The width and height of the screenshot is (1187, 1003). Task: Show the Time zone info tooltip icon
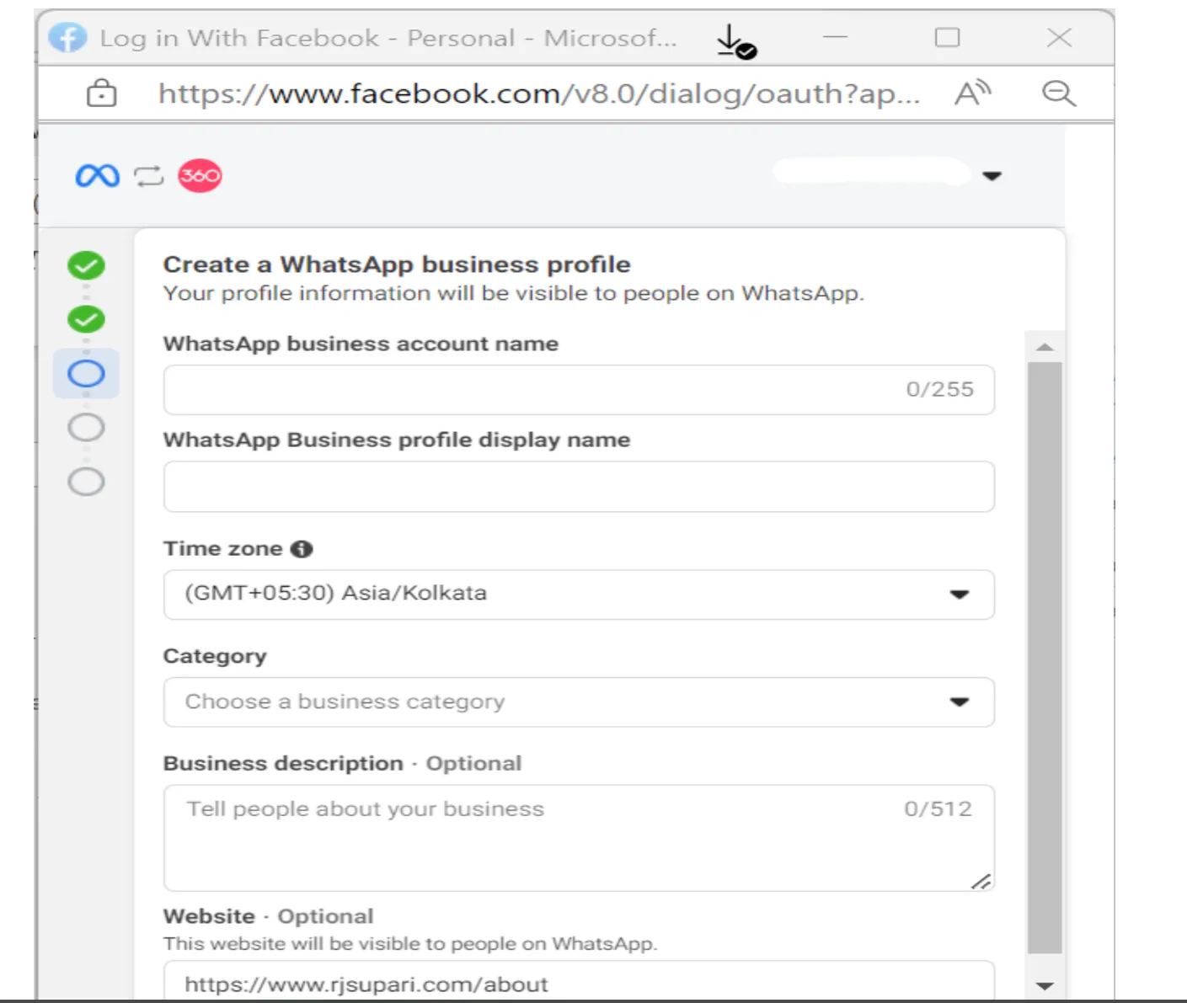(x=302, y=549)
